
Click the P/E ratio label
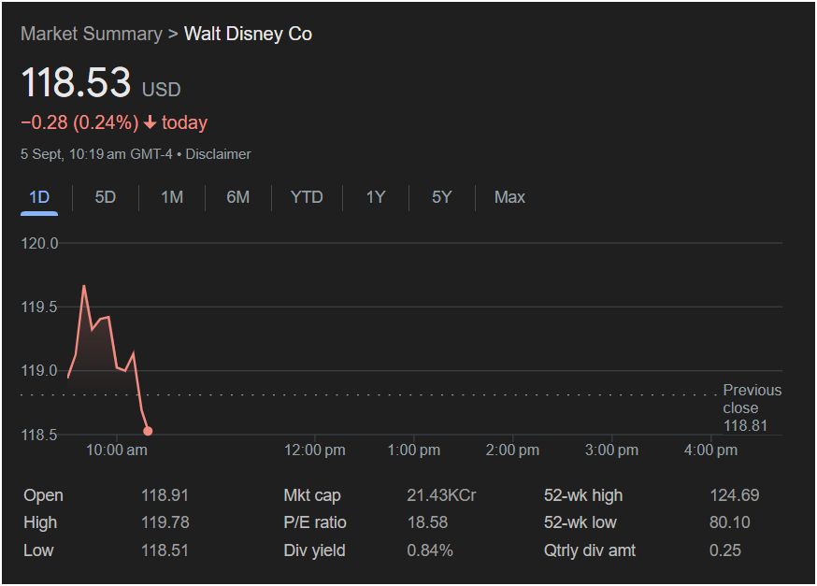(315, 522)
